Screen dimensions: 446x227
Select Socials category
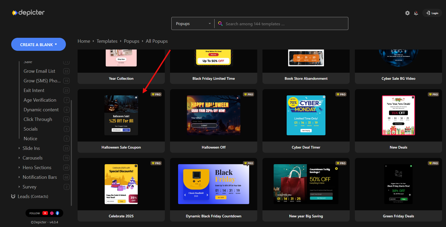[x=30, y=129]
